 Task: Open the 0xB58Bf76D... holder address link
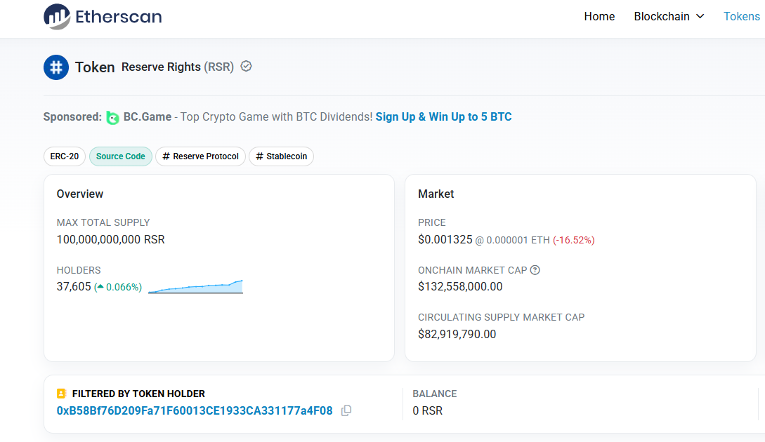pyautogui.click(x=195, y=411)
